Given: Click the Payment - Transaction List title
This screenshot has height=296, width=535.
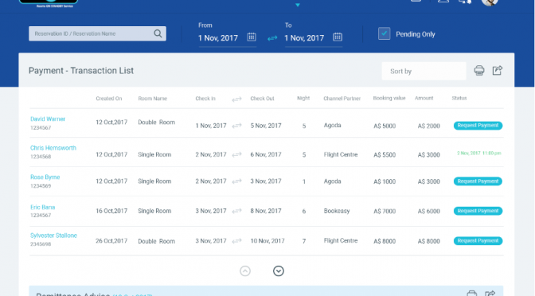Looking at the screenshot, I should click(81, 71).
